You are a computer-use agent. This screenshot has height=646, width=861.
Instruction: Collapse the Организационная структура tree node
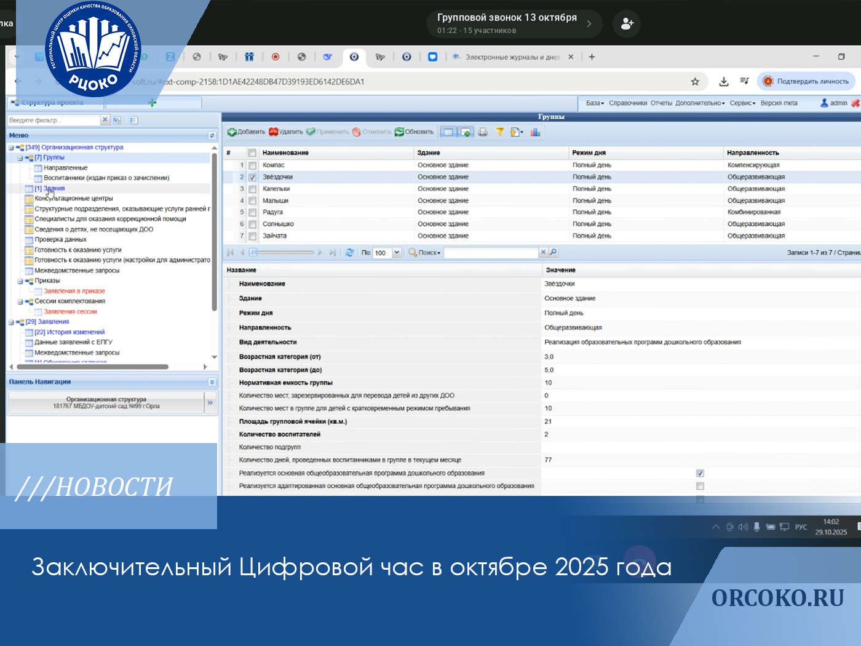(x=11, y=148)
